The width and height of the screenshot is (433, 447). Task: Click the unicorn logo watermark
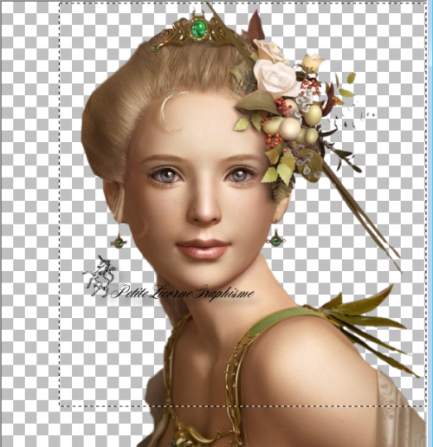(x=100, y=276)
